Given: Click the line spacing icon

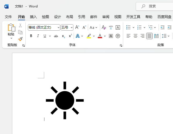Looking at the screenshot, I should (164, 36).
